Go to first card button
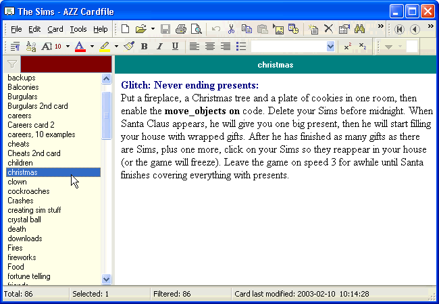The width and height of the screenshot is (439, 304). pos(399,29)
